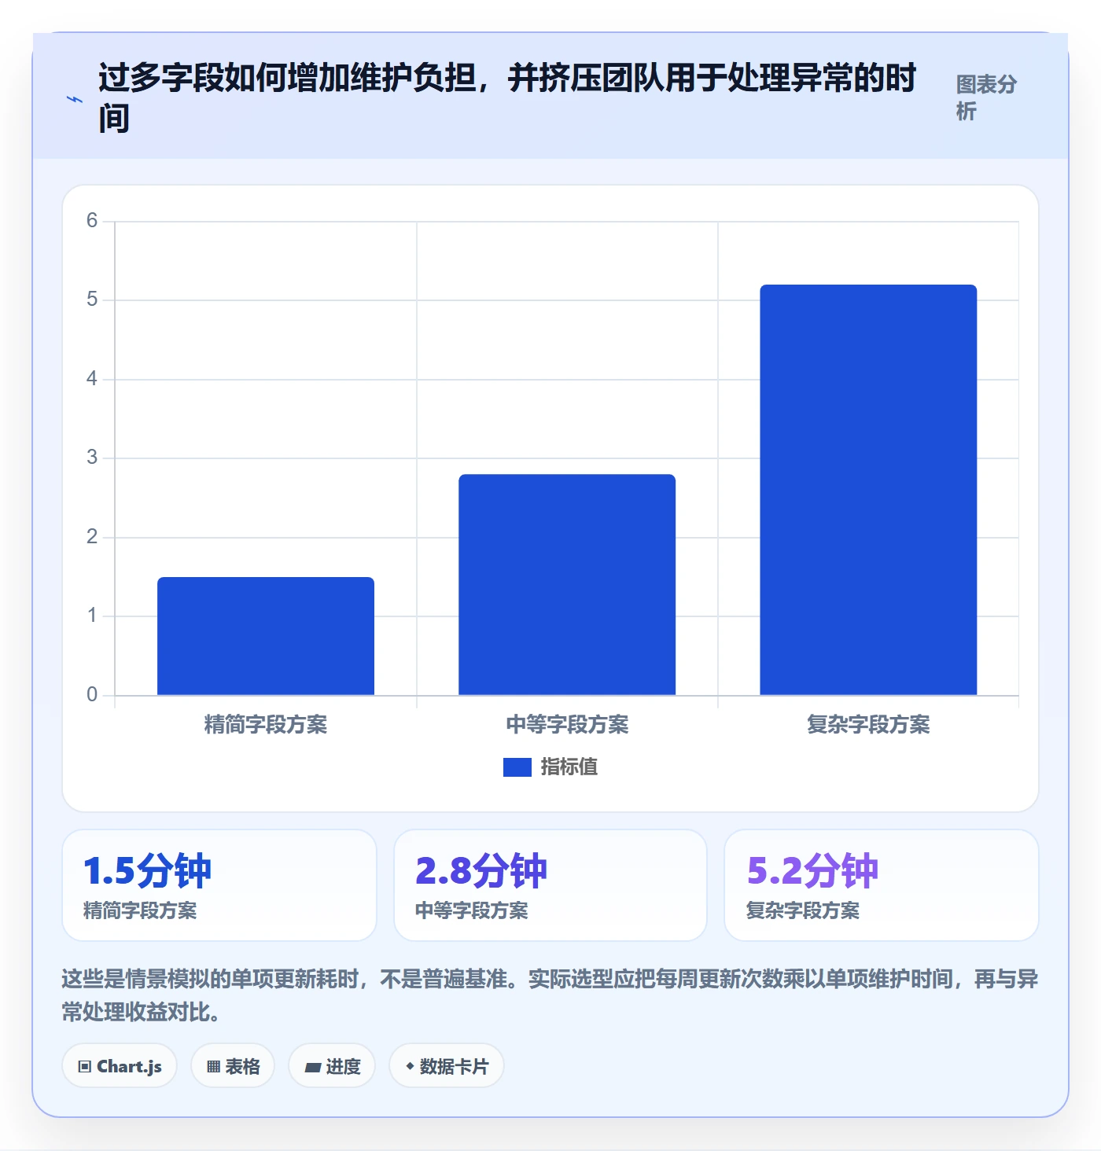The width and height of the screenshot is (1101, 1151).
Task: Select the Chart.js tag chip
Action: (x=120, y=1066)
